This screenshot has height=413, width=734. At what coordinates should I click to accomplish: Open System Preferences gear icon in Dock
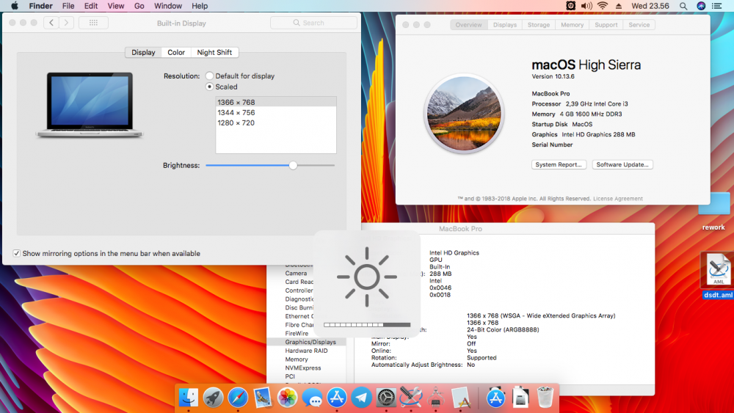[x=386, y=398]
